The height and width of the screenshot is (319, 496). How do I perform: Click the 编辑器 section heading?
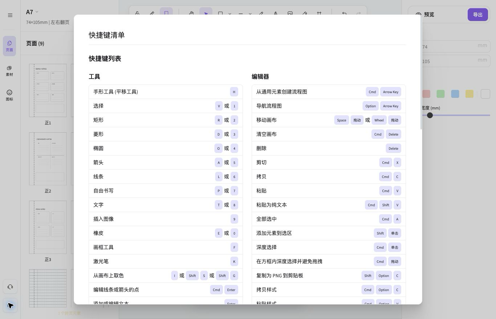click(x=260, y=76)
